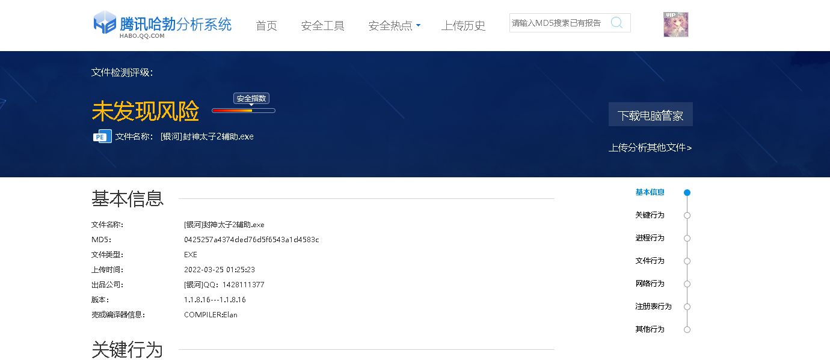Click the 基本信息 timeline dot
This screenshot has width=830, height=360.
pos(687,193)
